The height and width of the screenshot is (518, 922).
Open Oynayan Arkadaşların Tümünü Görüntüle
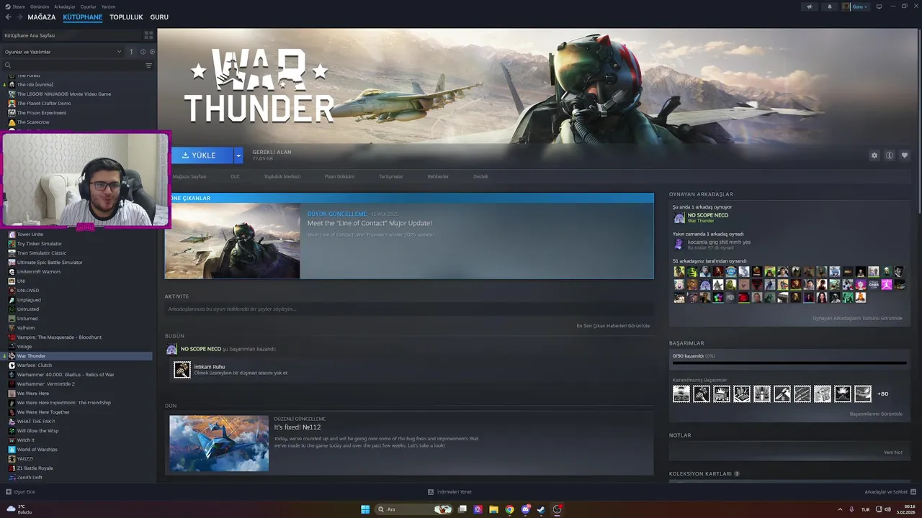tap(857, 318)
